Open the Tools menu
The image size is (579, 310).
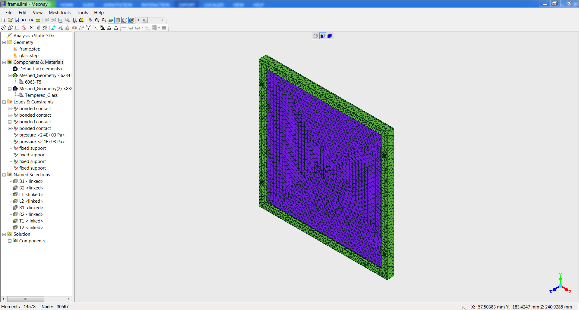tap(82, 13)
